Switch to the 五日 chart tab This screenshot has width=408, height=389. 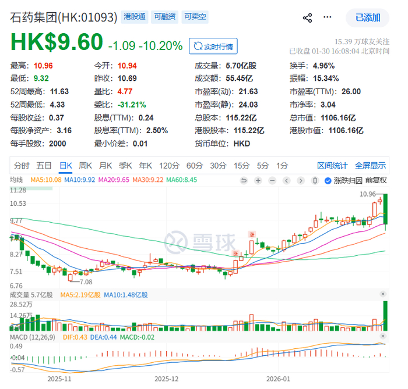point(44,166)
